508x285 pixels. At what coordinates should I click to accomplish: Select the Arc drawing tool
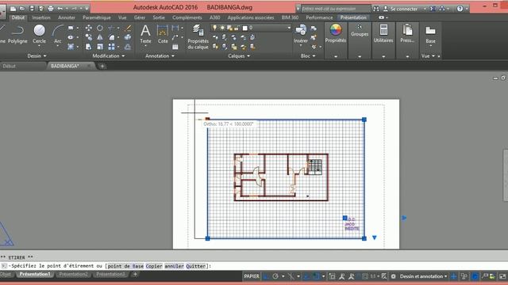[58, 35]
